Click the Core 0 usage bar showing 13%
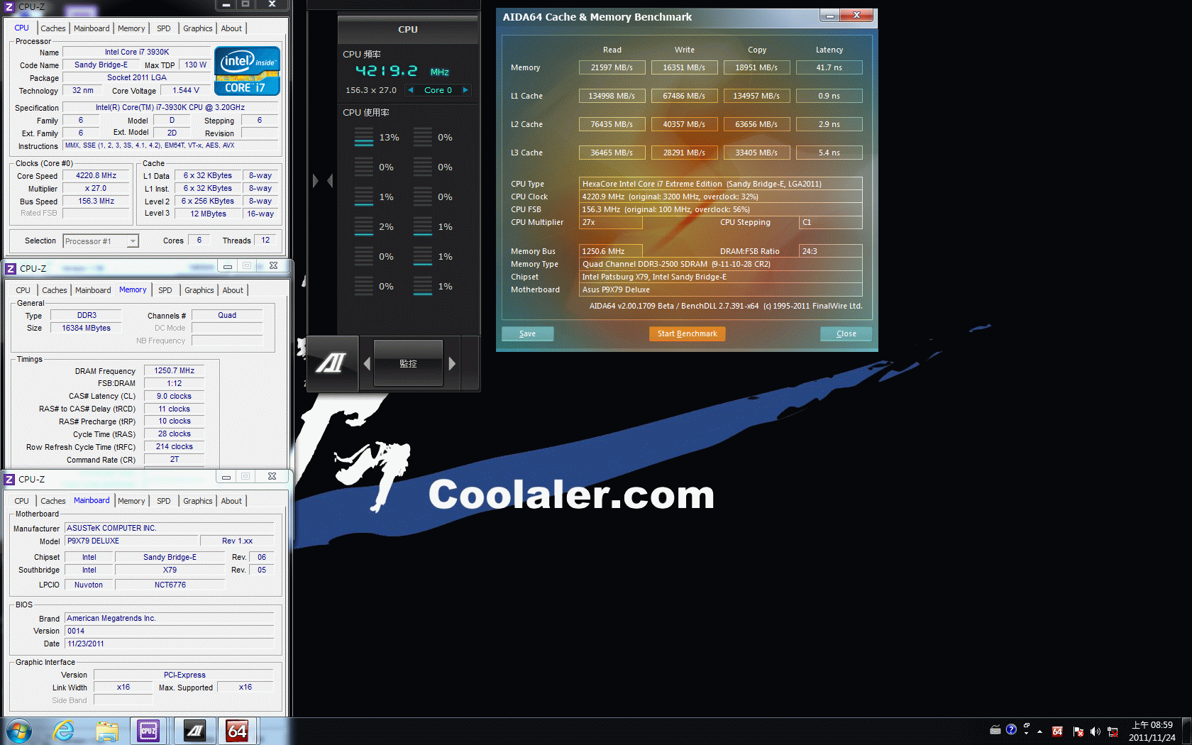Viewport: 1192px width, 745px height. pyautogui.click(x=364, y=137)
